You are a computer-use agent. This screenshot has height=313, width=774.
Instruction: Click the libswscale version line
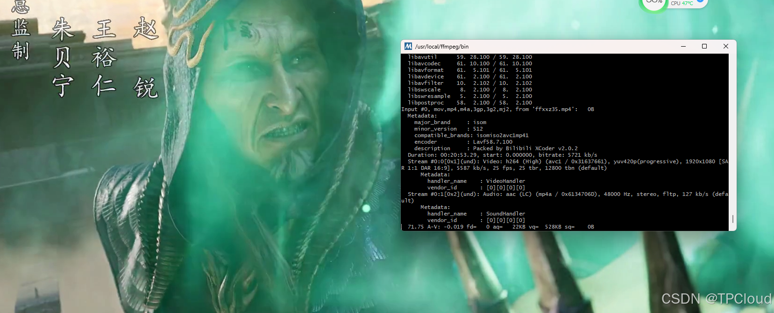click(470, 90)
